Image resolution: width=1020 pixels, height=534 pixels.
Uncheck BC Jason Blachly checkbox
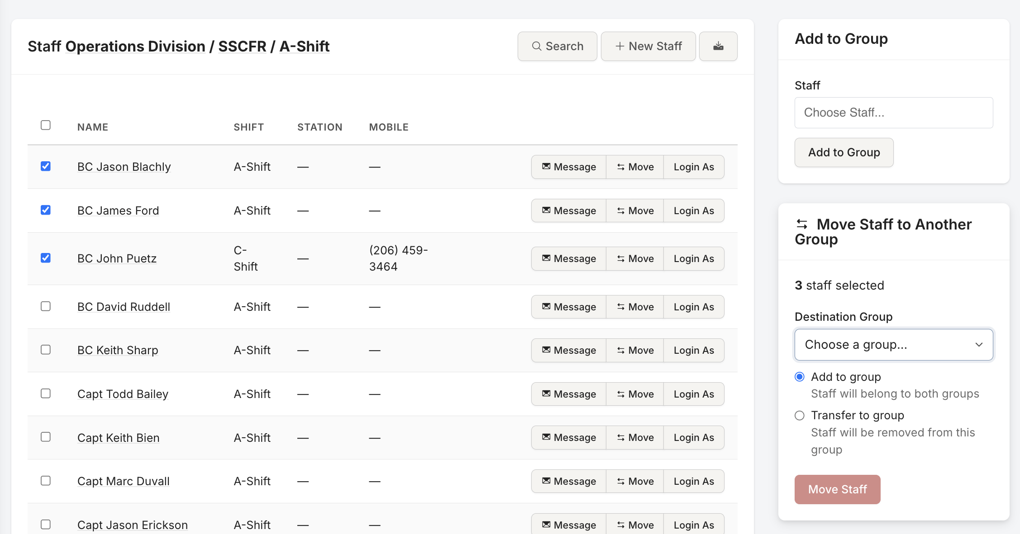click(x=46, y=166)
